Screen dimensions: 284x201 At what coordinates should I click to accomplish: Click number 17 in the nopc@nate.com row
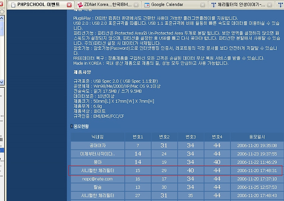164,179
